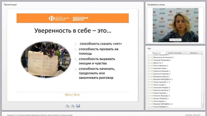Click the chat scrollbar thumb

coord(202,98)
